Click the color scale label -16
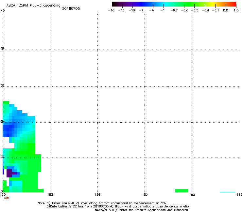This screenshot has width=242, height=212. click(x=111, y=10)
